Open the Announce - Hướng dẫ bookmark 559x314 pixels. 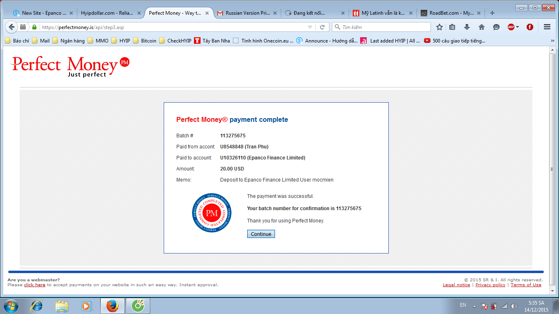(327, 40)
